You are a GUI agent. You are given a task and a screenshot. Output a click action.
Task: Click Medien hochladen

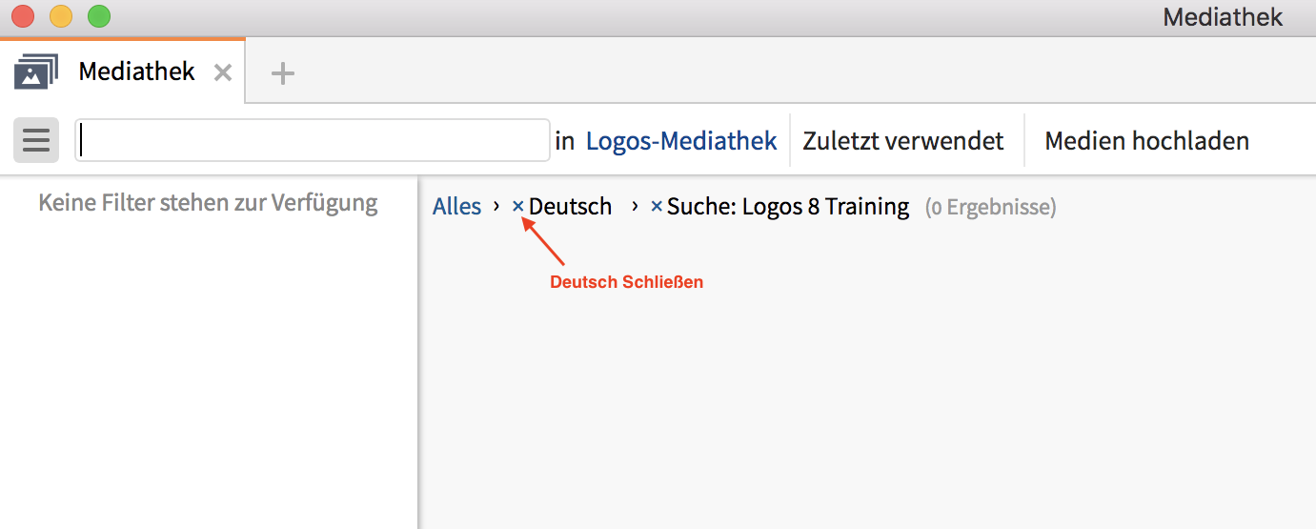[x=1146, y=141]
